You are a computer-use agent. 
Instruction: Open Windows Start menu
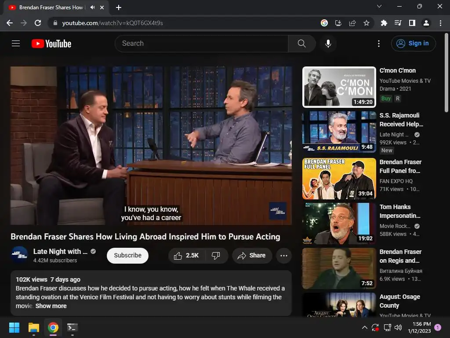14,327
